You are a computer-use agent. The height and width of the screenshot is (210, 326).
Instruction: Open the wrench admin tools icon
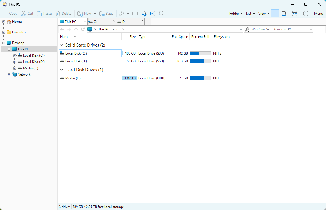click(x=122, y=14)
